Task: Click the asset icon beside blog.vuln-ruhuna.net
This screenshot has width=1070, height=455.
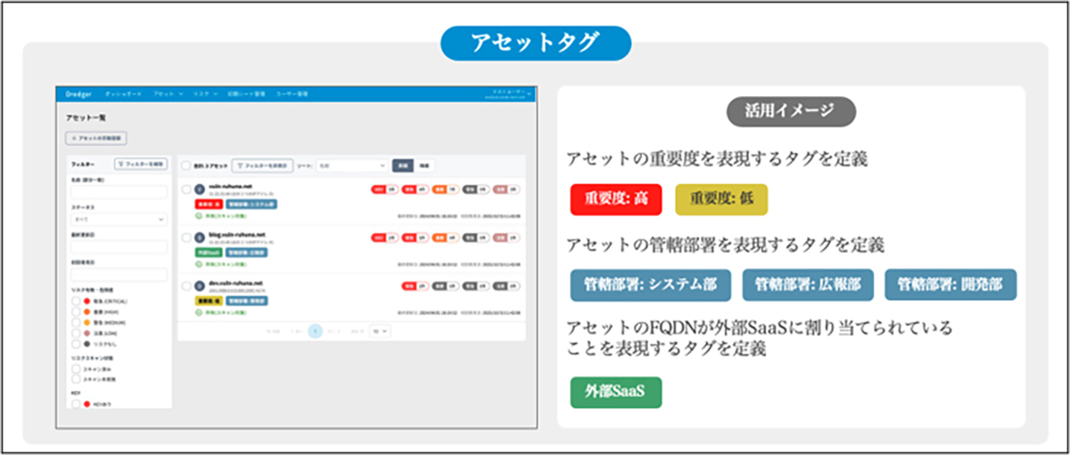Action: 199,238
